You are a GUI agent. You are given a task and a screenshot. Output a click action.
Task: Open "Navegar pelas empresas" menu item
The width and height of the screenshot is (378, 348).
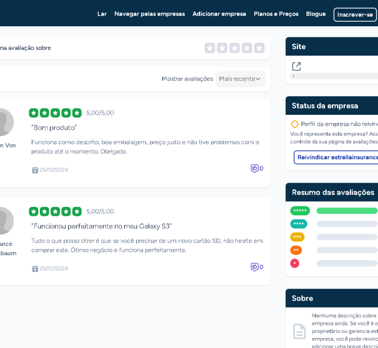pyautogui.click(x=149, y=14)
